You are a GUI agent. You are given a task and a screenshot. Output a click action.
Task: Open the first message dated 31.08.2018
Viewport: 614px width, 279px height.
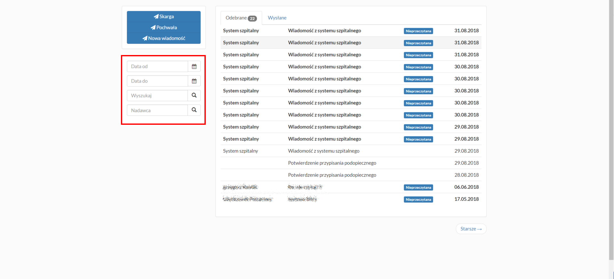pos(324,31)
